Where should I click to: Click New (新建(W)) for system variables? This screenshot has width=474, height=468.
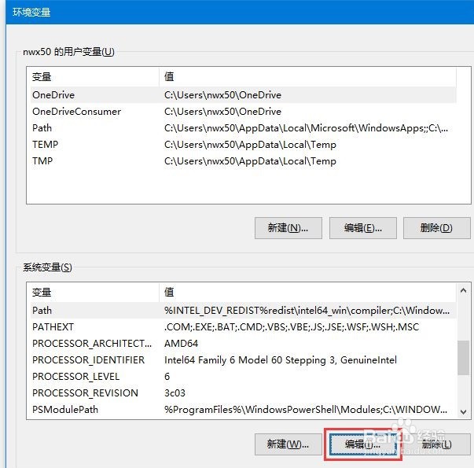tap(288, 444)
